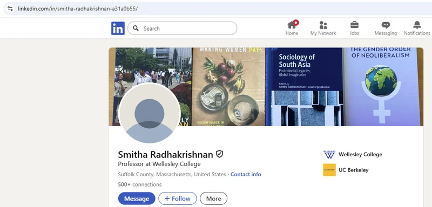Click the UC Berkeley logo
The image size is (432, 207).
[329, 170]
